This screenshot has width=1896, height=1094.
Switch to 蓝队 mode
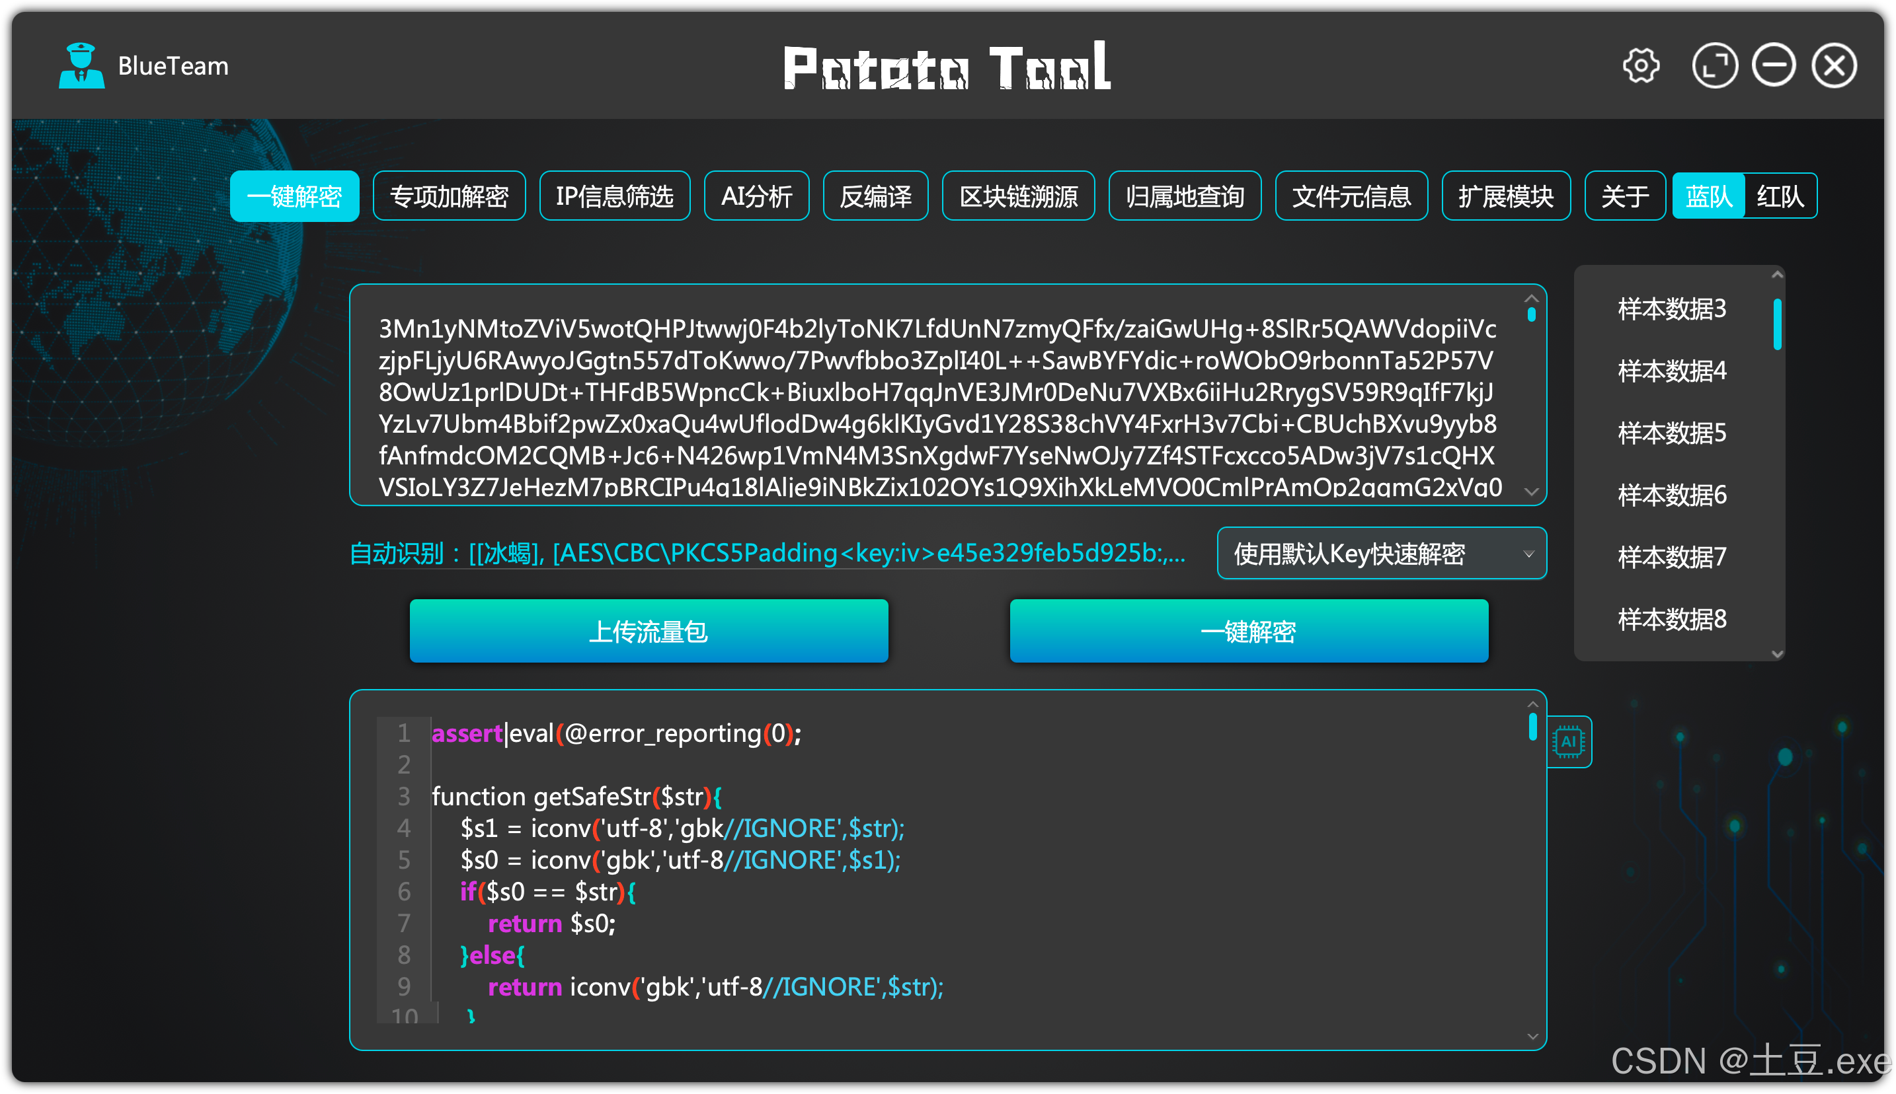pos(1708,196)
